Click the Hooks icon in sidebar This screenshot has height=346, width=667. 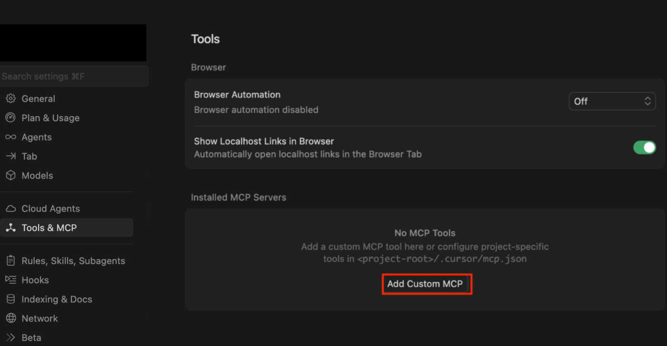tap(10, 280)
